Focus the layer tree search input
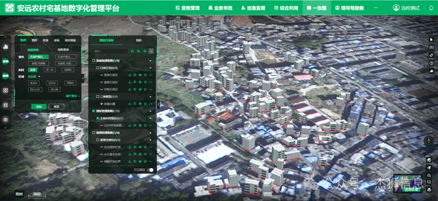The image size is (438, 201). click(x=110, y=51)
